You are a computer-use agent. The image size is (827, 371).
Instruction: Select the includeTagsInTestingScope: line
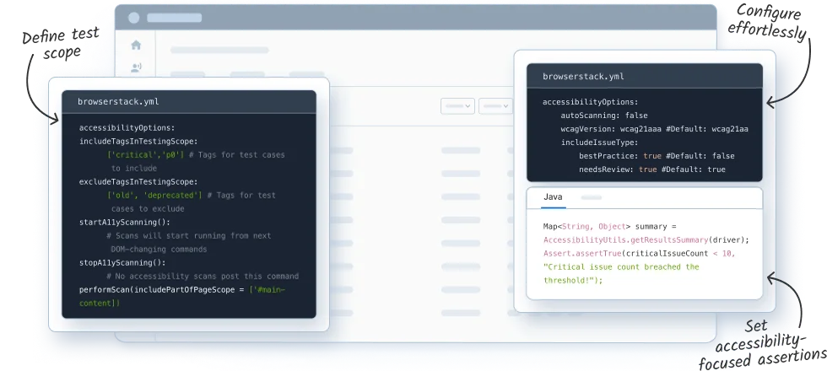138,142
